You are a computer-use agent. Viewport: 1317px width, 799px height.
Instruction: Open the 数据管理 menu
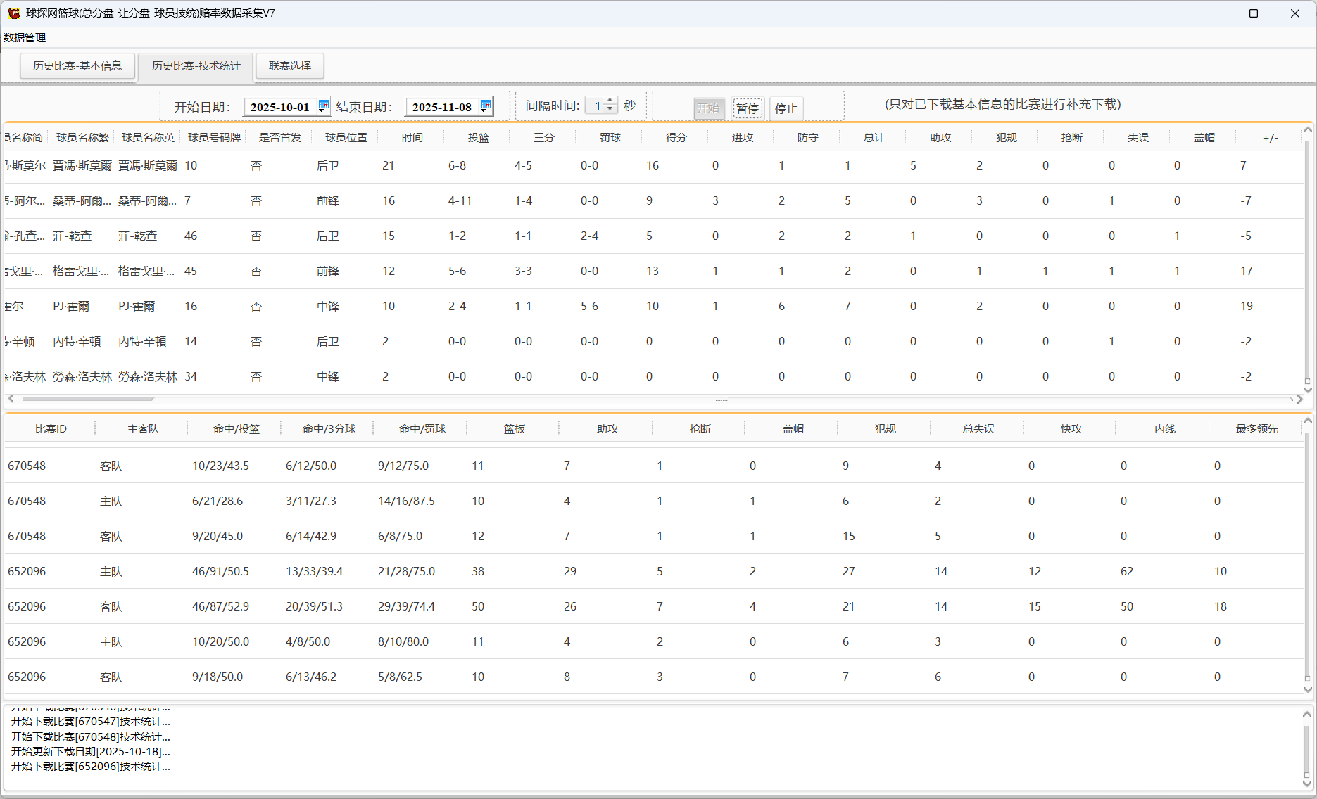point(25,38)
